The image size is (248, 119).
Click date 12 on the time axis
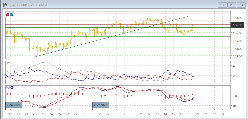pyautogui.click(x=149, y=114)
